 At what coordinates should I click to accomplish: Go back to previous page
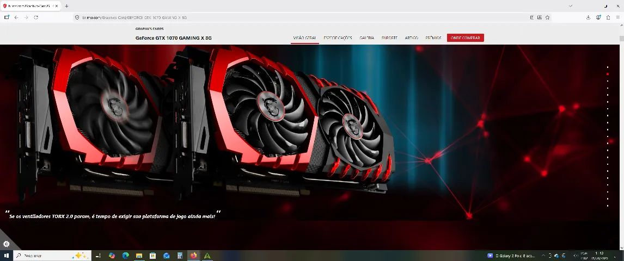pyautogui.click(x=16, y=17)
